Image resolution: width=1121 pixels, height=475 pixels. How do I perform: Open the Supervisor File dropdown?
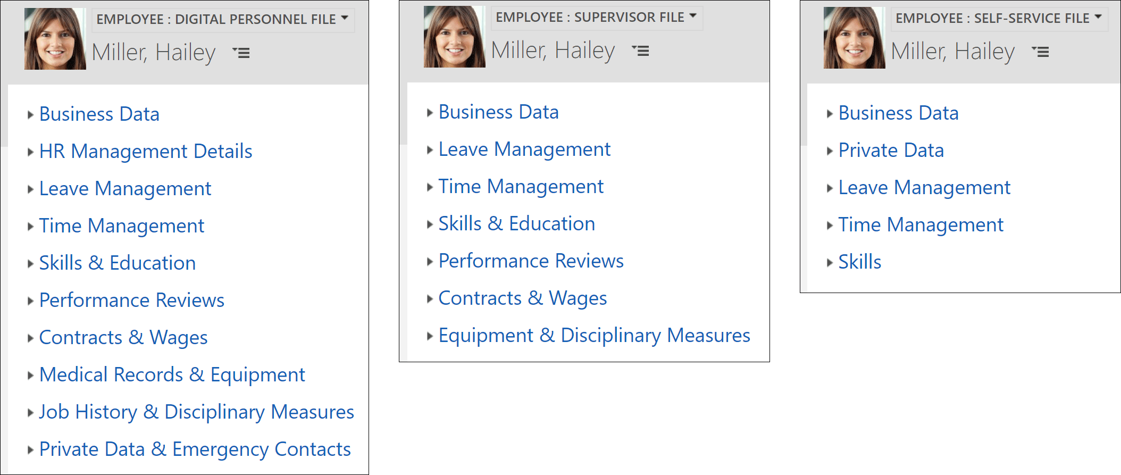click(x=596, y=18)
